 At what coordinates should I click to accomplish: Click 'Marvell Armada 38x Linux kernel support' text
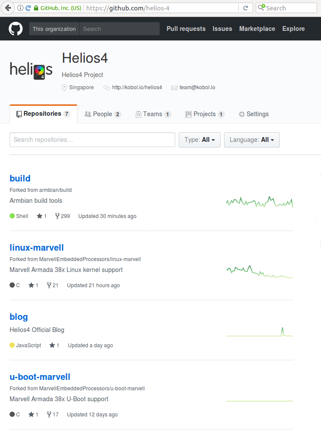tap(66, 270)
